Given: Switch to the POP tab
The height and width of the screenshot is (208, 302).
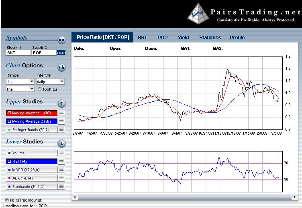Looking at the screenshot, I should [x=162, y=38].
